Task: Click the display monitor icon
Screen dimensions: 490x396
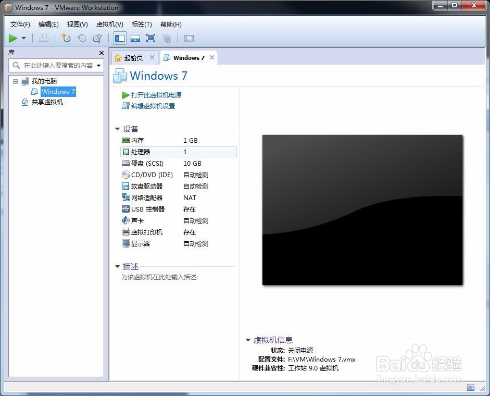Action: coord(126,243)
